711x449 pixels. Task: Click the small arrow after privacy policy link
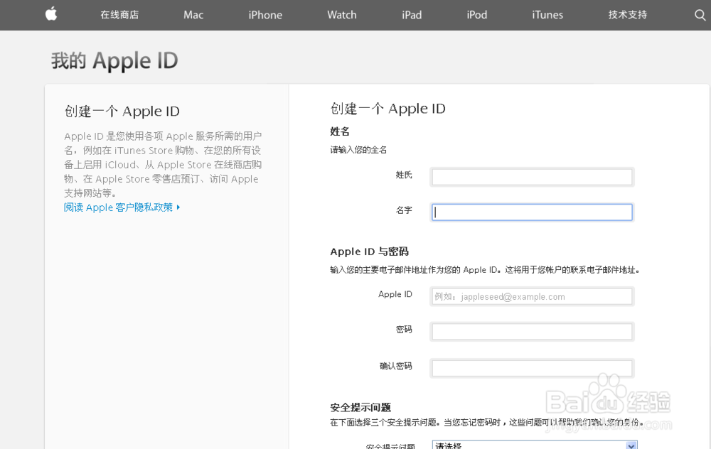178,207
